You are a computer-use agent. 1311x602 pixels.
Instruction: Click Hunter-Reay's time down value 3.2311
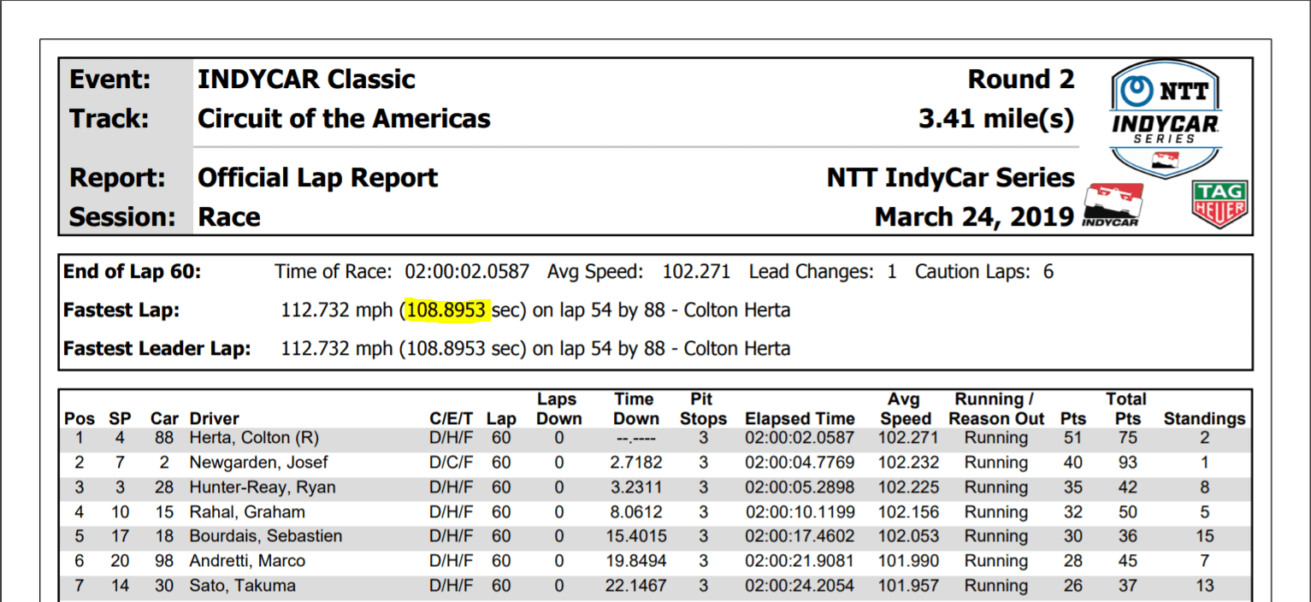(x=635, y=487)
